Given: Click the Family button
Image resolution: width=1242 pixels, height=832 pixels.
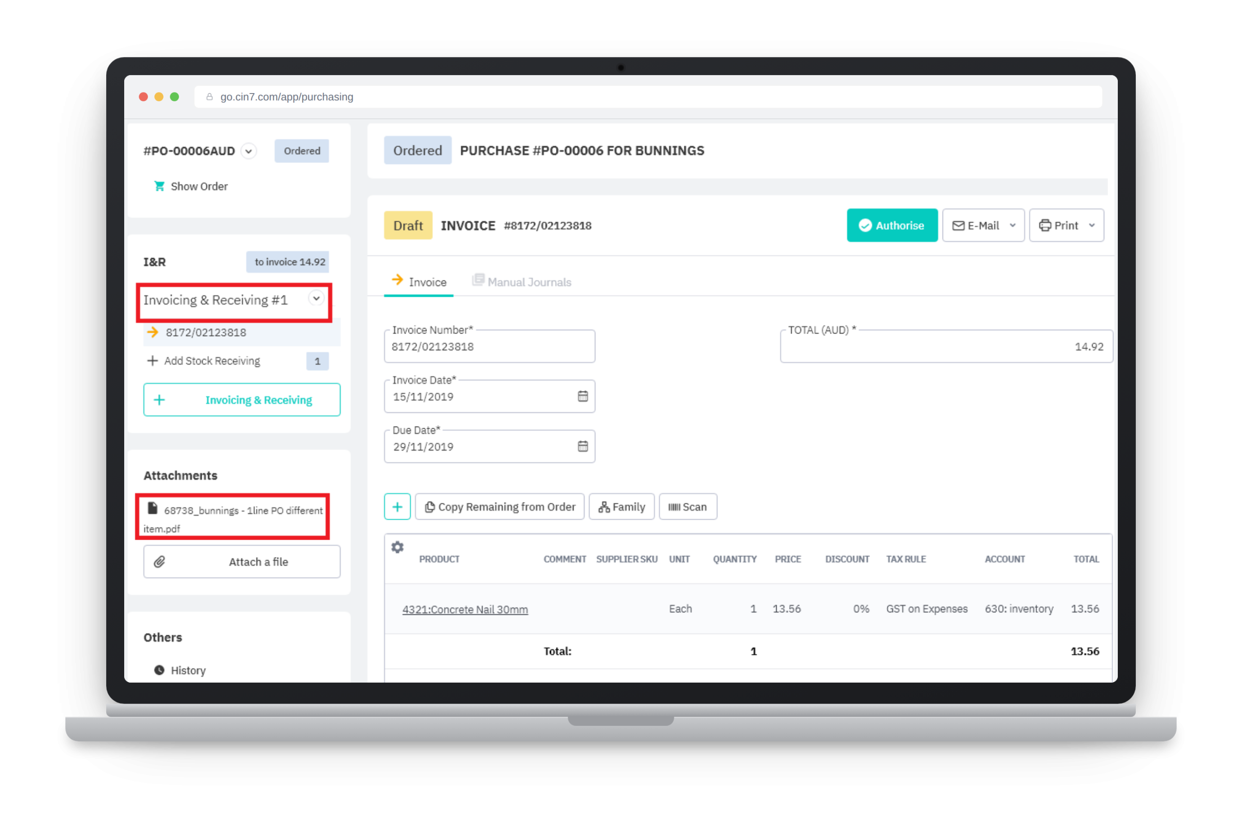Looking at the screenshot, I should [621, 507].
